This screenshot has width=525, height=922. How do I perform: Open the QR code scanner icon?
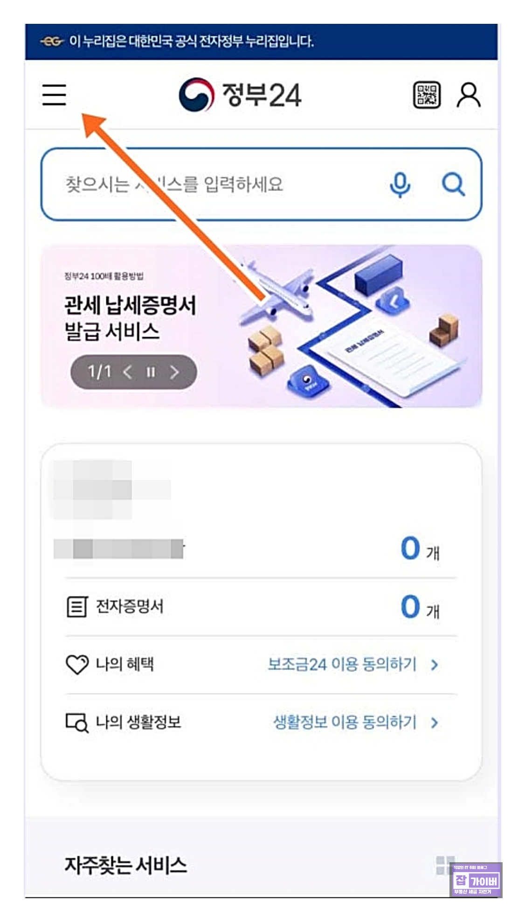(x=427, y=95)
